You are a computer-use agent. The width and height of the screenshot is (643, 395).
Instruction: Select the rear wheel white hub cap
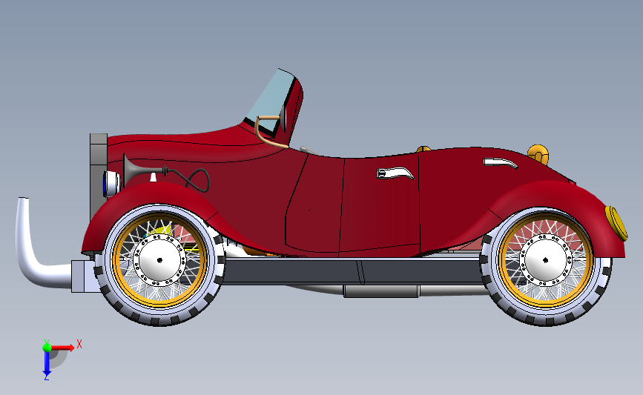545,260
